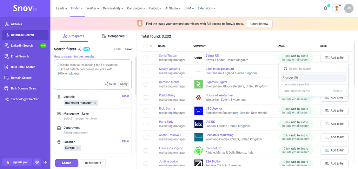This screenshot has width=358, height=169.
Task: Check the Priska Krieg row
Action: [x=146, y=97]
